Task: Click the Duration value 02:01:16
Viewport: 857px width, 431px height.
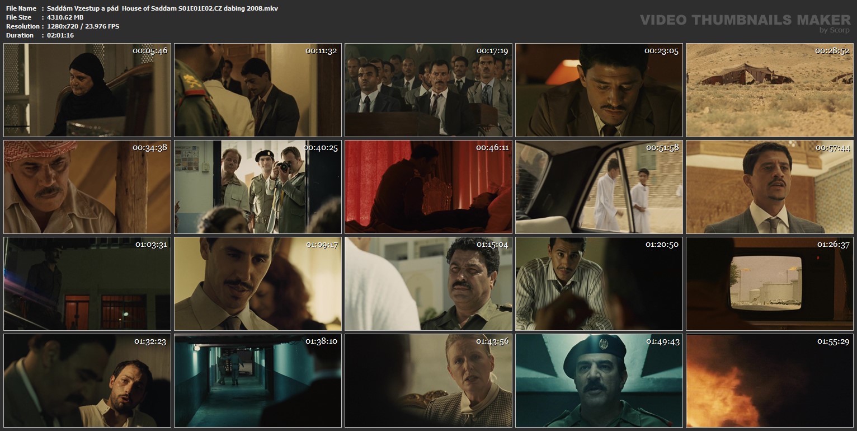Action: [x=60, y=35]
